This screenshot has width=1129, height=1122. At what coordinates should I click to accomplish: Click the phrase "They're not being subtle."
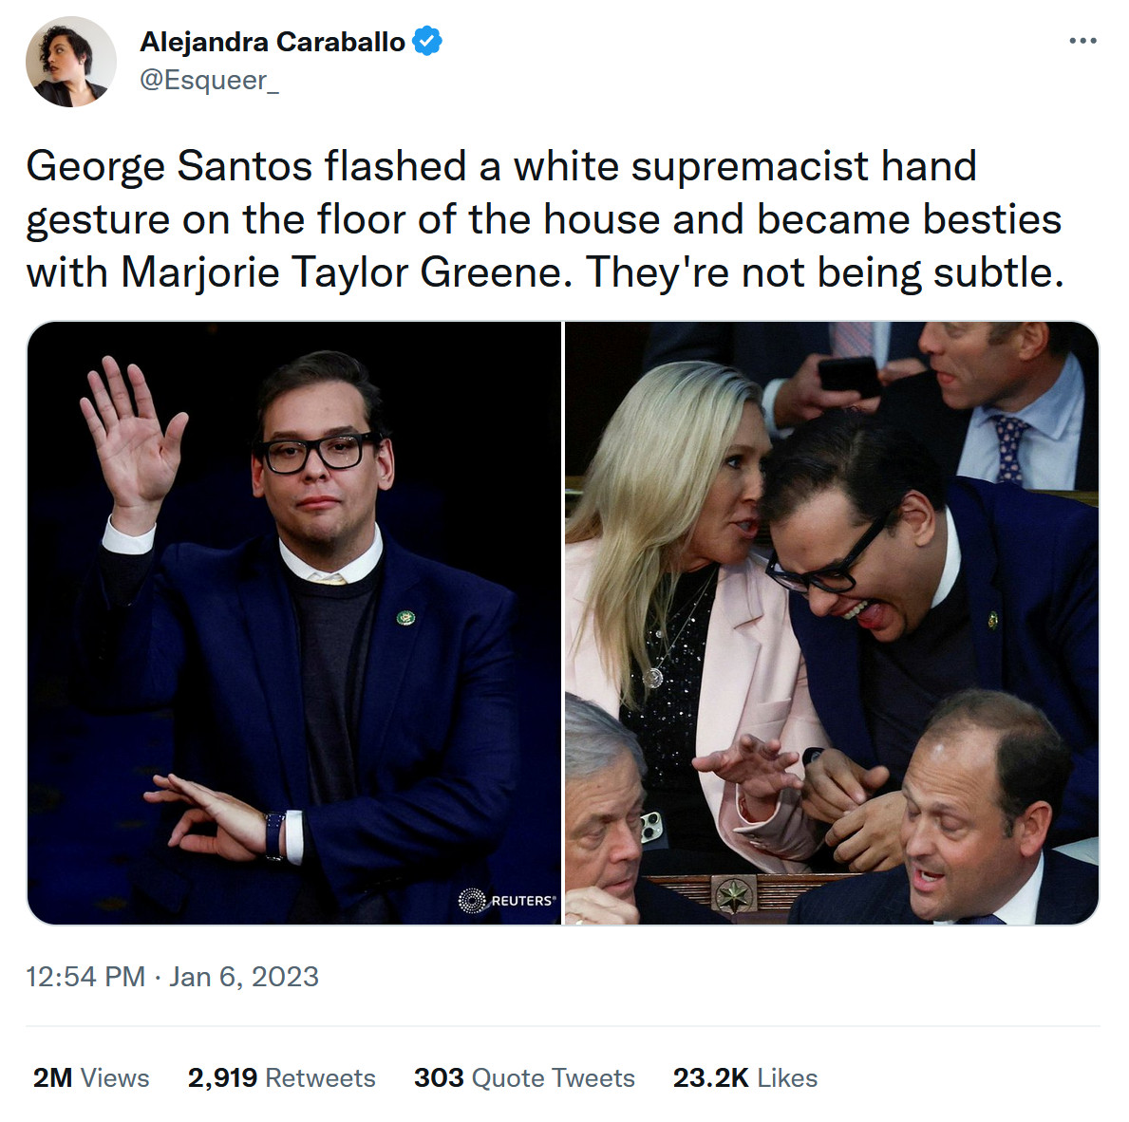pos(824,273)
